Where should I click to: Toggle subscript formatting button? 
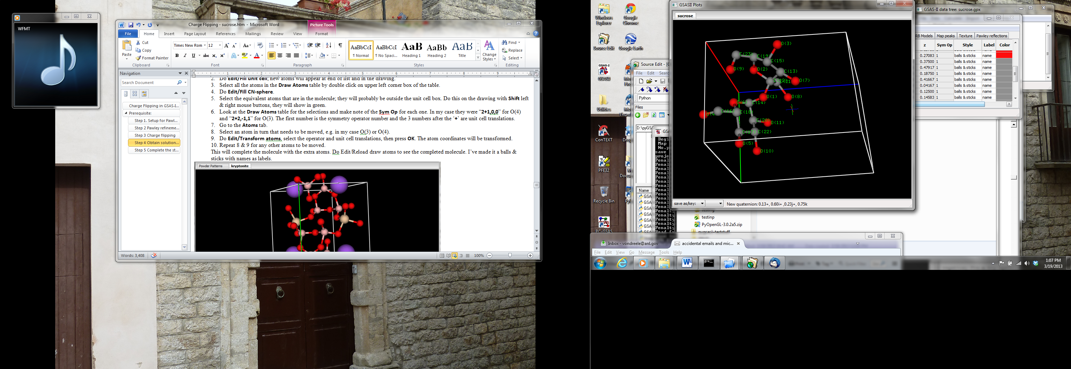click(x=214, y=56)
